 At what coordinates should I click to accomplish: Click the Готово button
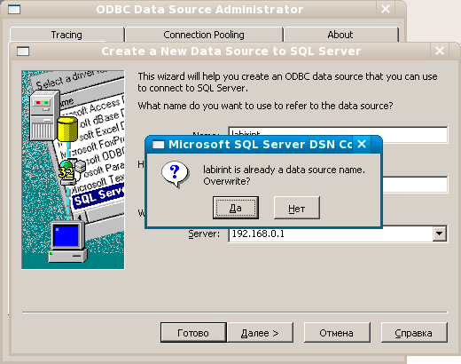click(x=193, y=333)
